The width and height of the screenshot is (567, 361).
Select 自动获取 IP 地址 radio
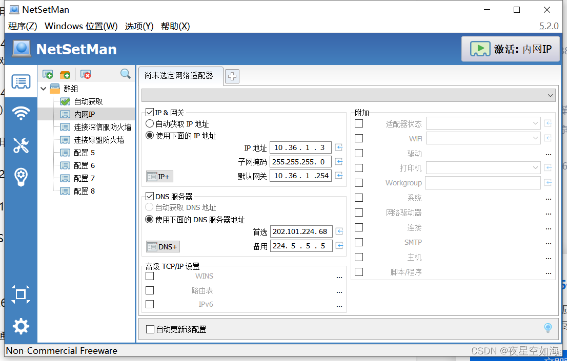tap(149, 123)
